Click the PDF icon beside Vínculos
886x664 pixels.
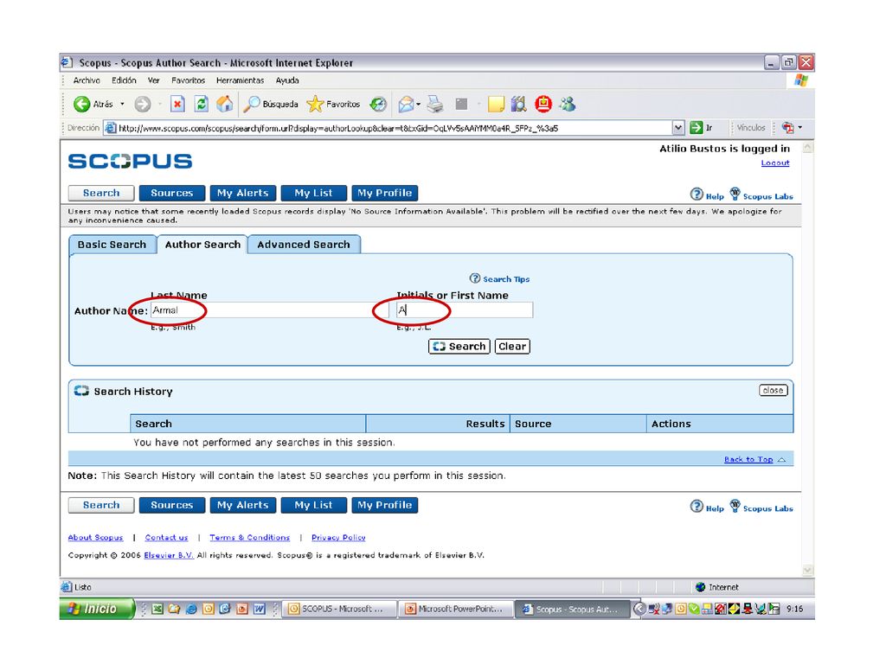(787, 128)
